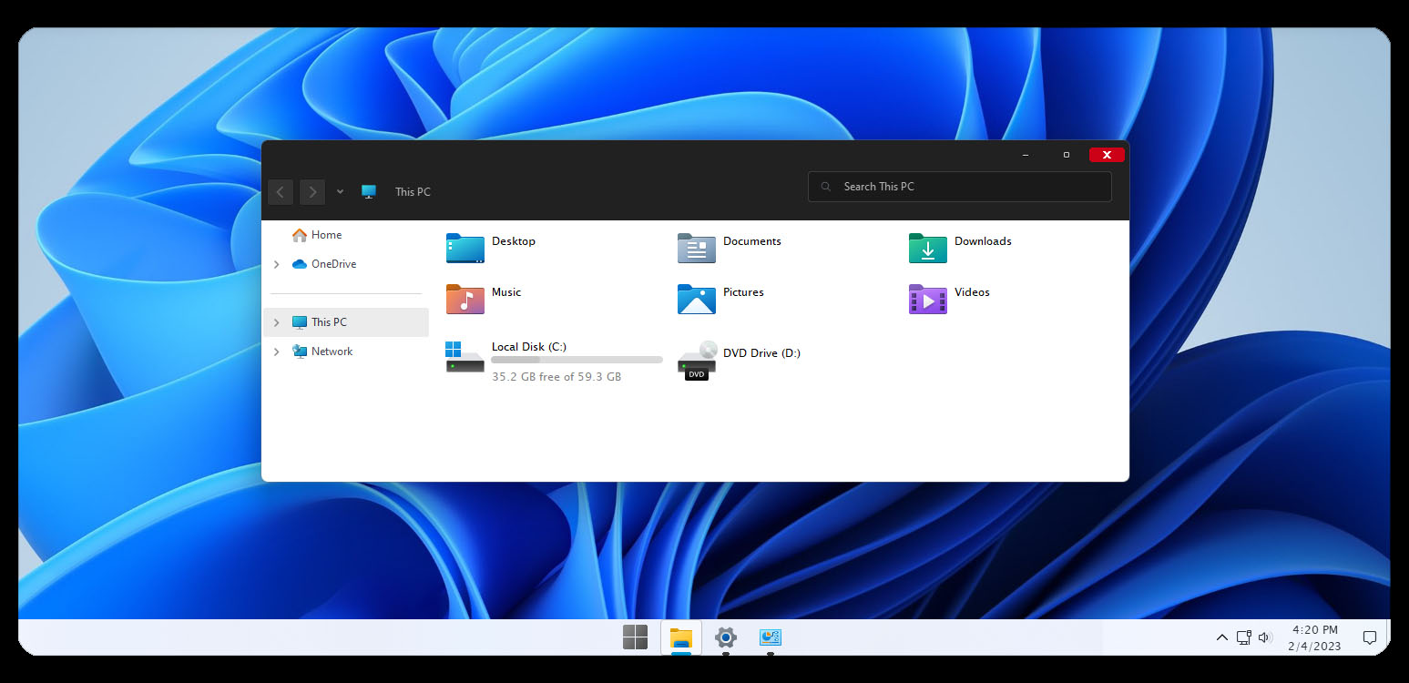The width and height of the screenshot is (1409, 683).
Task: Click the This PC monitor icon in the sidebar
Action: 300,322
